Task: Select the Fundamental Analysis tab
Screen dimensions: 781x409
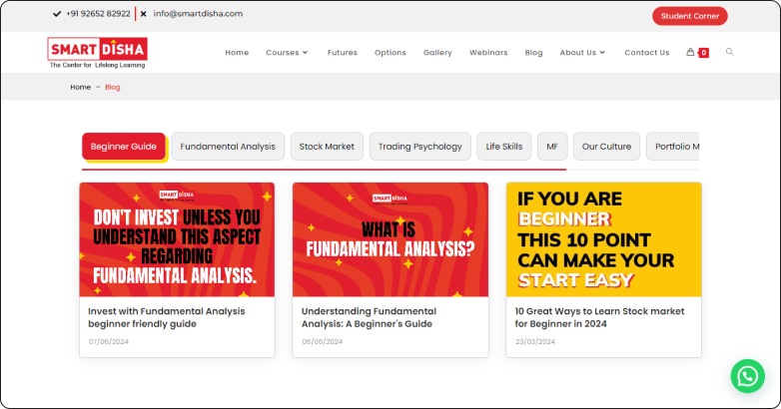Action: point(228,147)
